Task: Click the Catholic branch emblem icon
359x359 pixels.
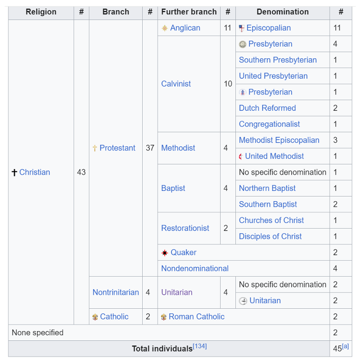Action: tap(95, 317)
